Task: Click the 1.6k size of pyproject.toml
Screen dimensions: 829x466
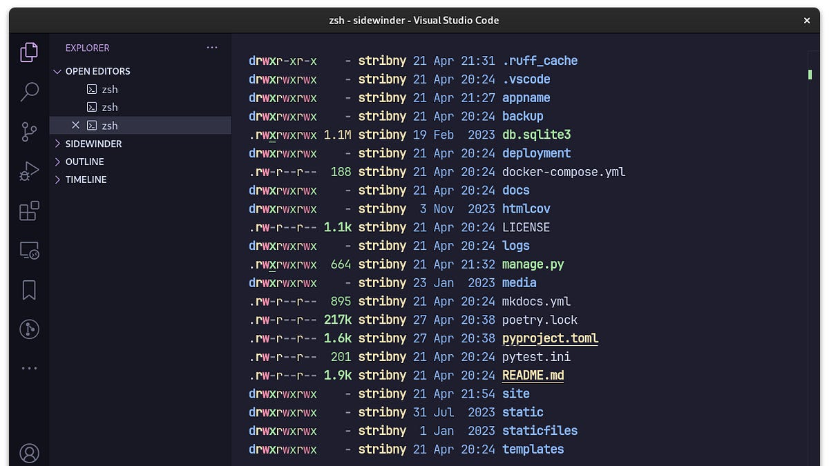Action: click(x=337, y=338)
